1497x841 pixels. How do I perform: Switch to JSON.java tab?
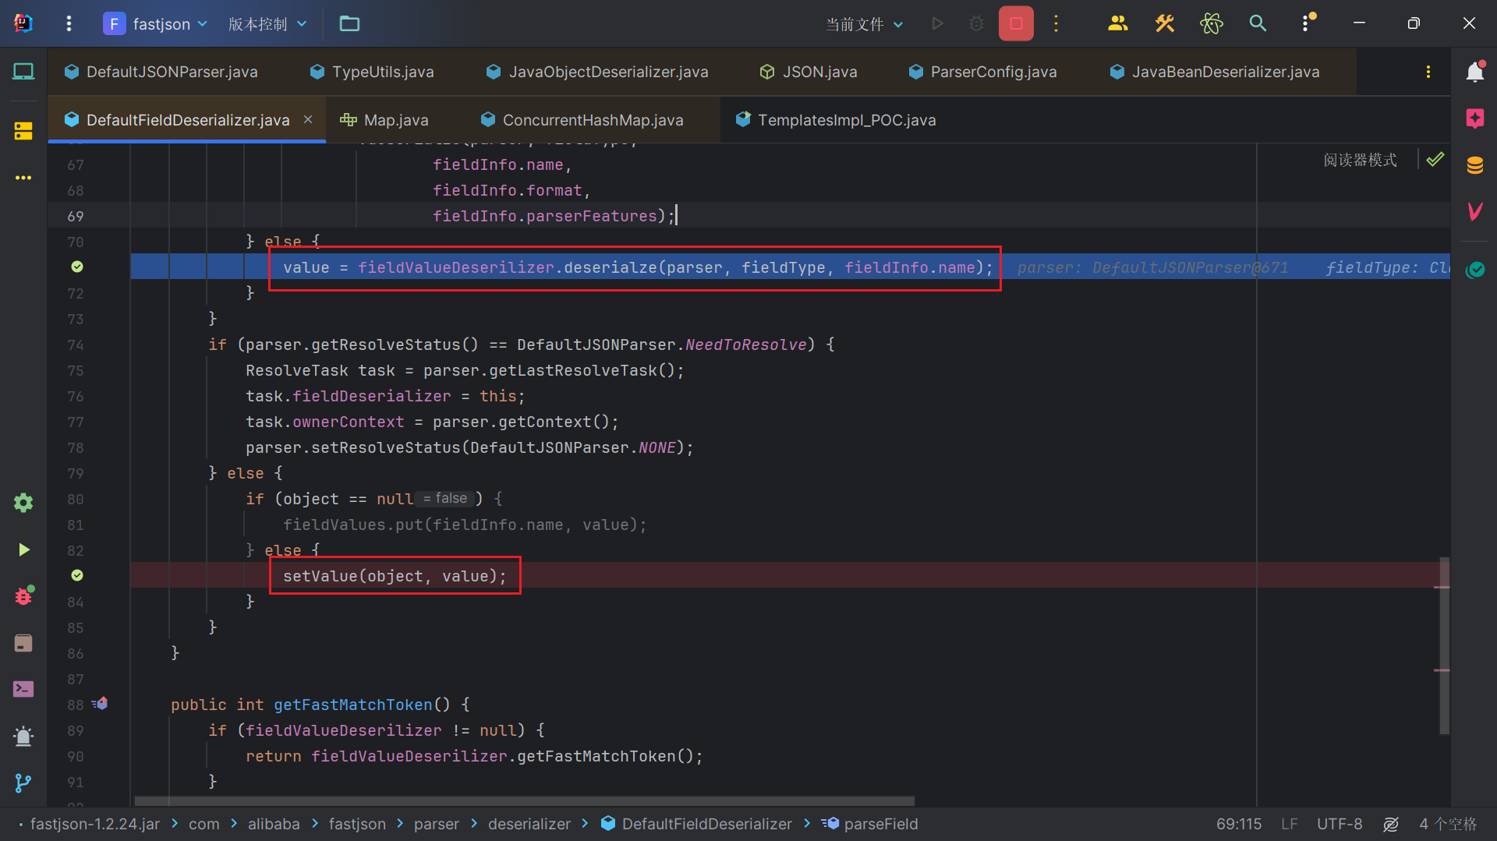809,72
